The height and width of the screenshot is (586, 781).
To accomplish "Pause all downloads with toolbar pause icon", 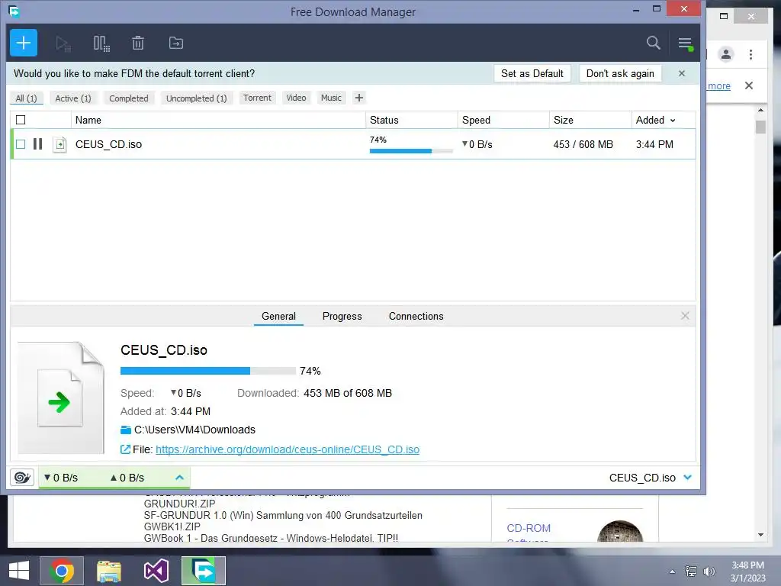I will pos(101,43).
